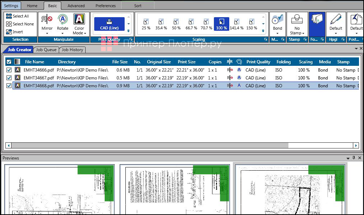Open the Job Queue tab
This screenshot has width=364, height=215.
tap(46, 50)
